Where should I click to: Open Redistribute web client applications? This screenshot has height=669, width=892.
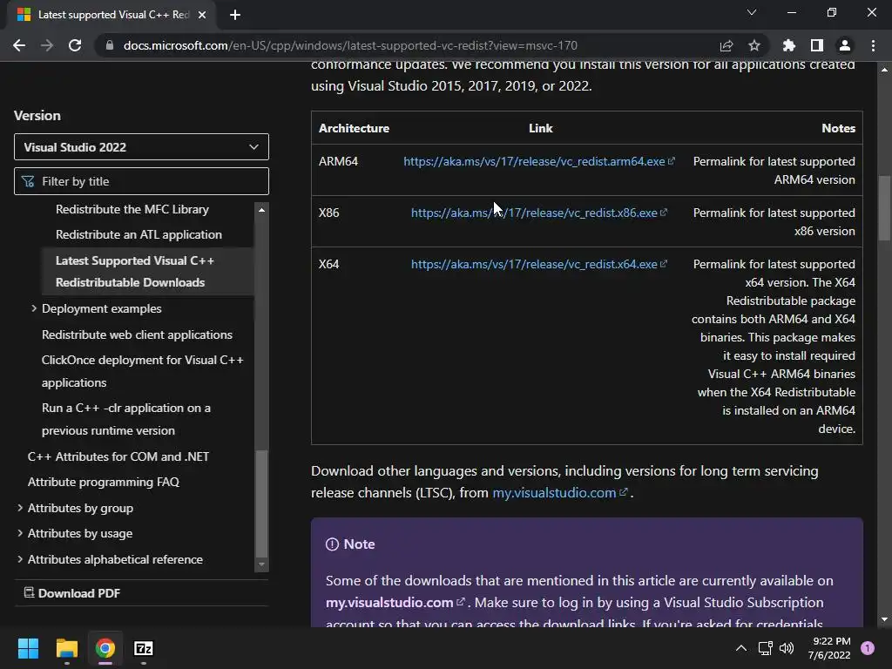[137, 334]
